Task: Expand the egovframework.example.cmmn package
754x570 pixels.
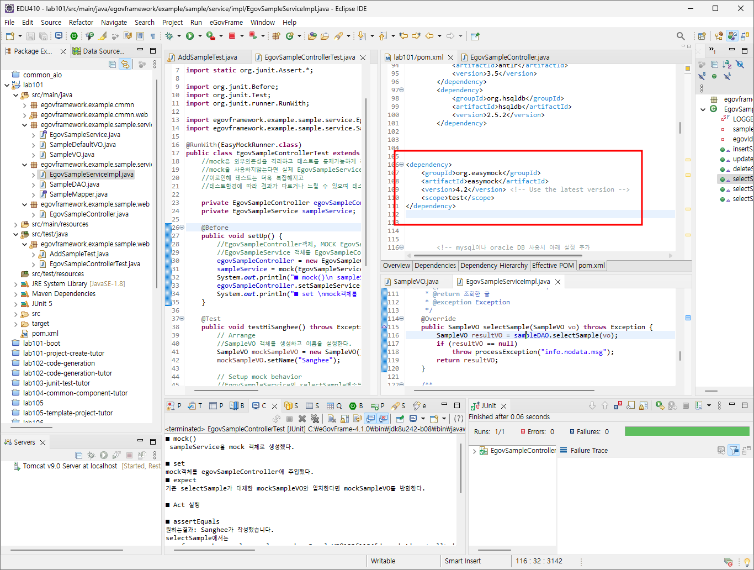Action: tap(24, 105)
